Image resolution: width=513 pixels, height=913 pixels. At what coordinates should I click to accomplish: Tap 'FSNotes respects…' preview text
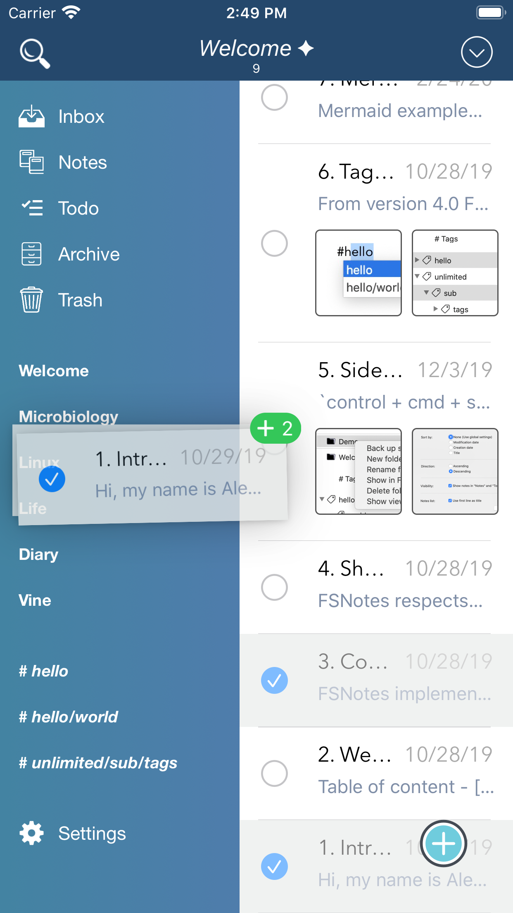(x=400, y=601)
